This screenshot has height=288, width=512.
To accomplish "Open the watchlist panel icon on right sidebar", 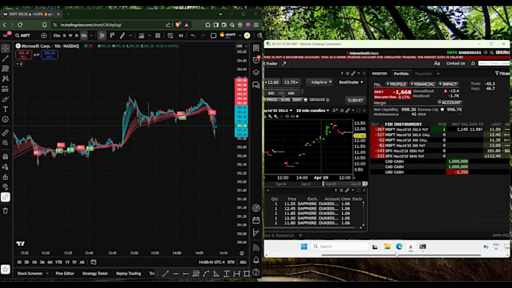I will point(256,48).
